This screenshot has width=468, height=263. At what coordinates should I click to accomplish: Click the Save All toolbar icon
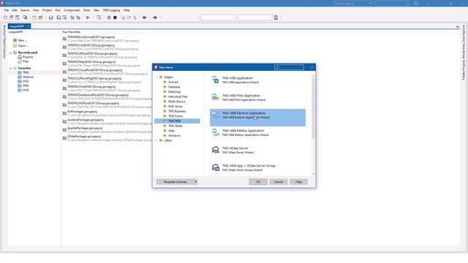[58, 18]
